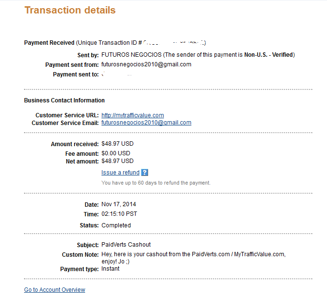
Task: Click the Amount received value
Action: [x=117, y=144]
